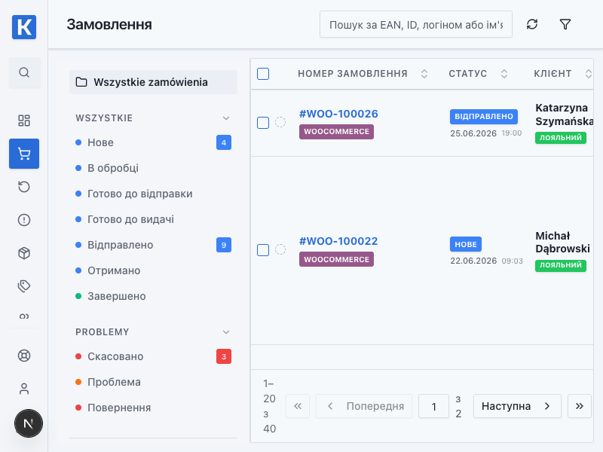Screen dimensions: 603x452
Task: Filter by Завершено status
Action: pyautogui.click(x=153, y=296)
